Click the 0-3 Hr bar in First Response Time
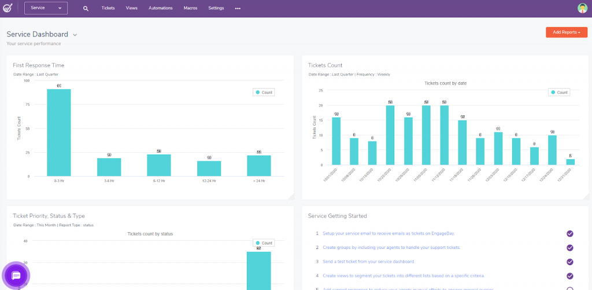The width and height of the screenshot is (592, 290). [59, 133]
